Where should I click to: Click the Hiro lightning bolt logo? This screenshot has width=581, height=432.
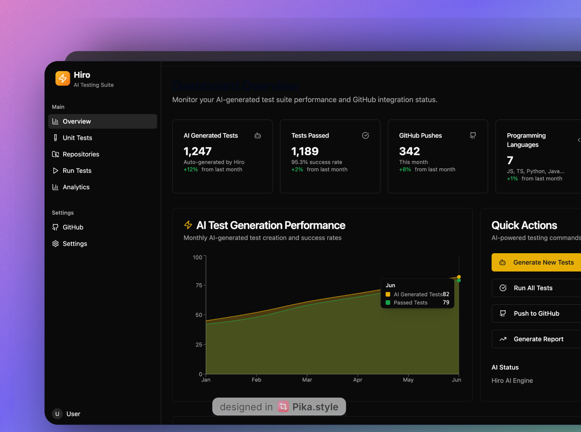63,79
